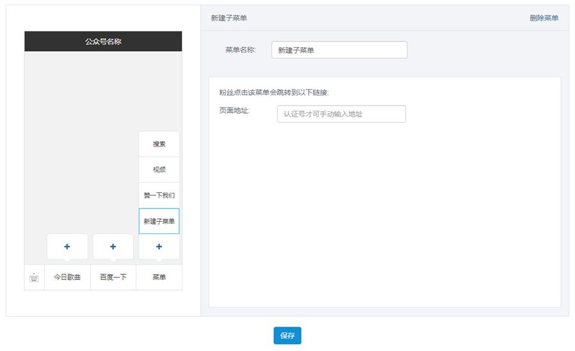575x351 pixels.
Task: Click the 新建子菜单 panel title
Action: (229, 18)
